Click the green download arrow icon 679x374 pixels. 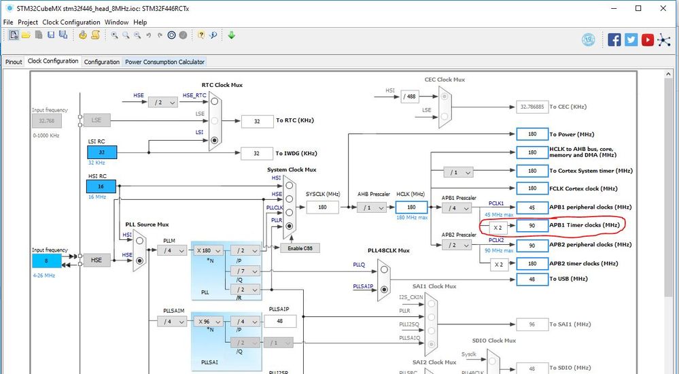pyautogui.click(x=231, y=35)
